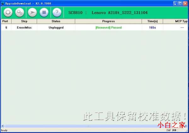Minimize the UpgradeDownload window
The height and width of the screenshot is (133, 189).
[x=175, y=3]
